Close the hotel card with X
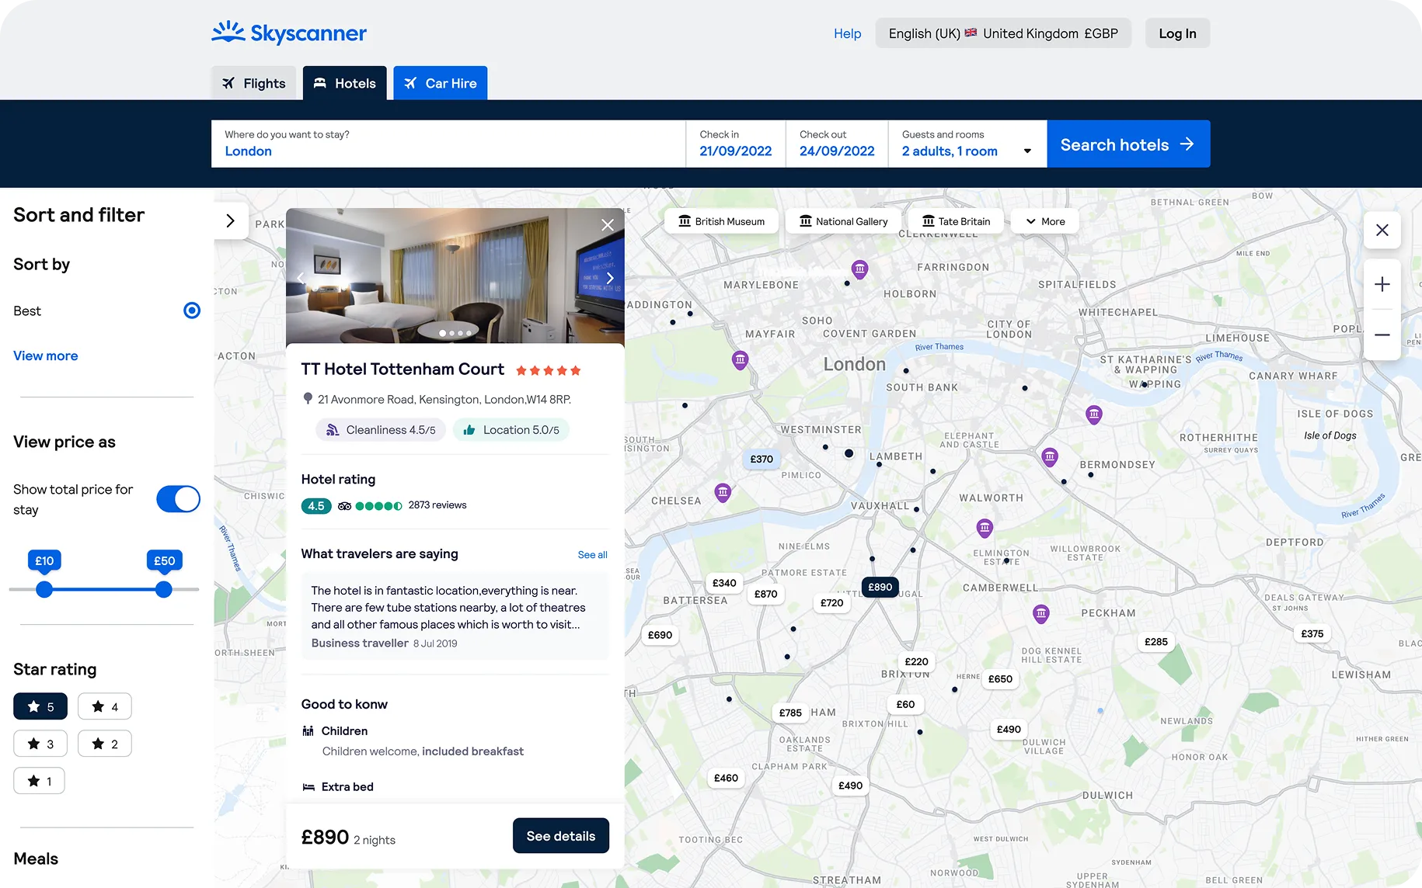Image resolution: width=1422 pixels, height=888 pixels. [x=608, y=225]
